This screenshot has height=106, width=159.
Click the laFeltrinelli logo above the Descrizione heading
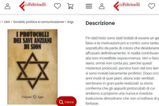point(127,6)
